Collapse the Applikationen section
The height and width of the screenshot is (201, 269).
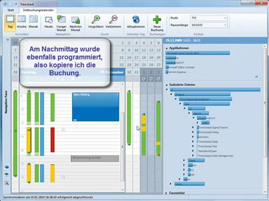coord(166,48)
